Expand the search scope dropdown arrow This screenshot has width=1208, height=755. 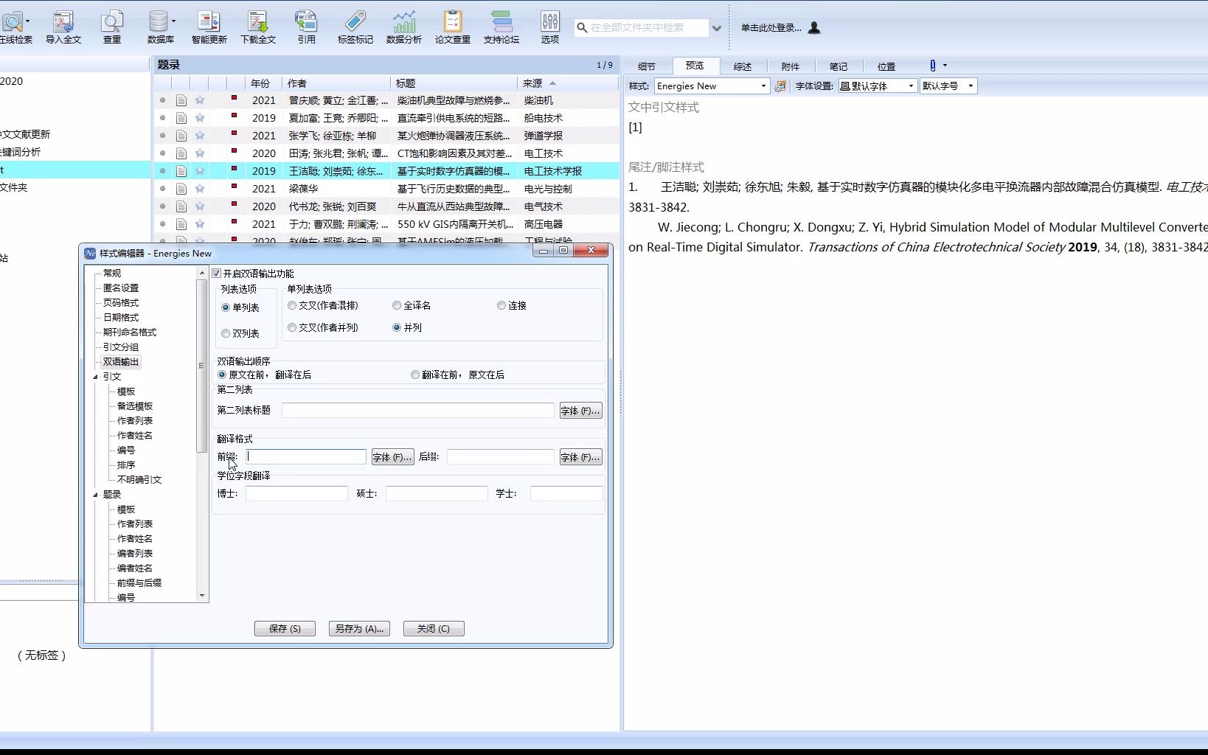(x=716, y=28)
